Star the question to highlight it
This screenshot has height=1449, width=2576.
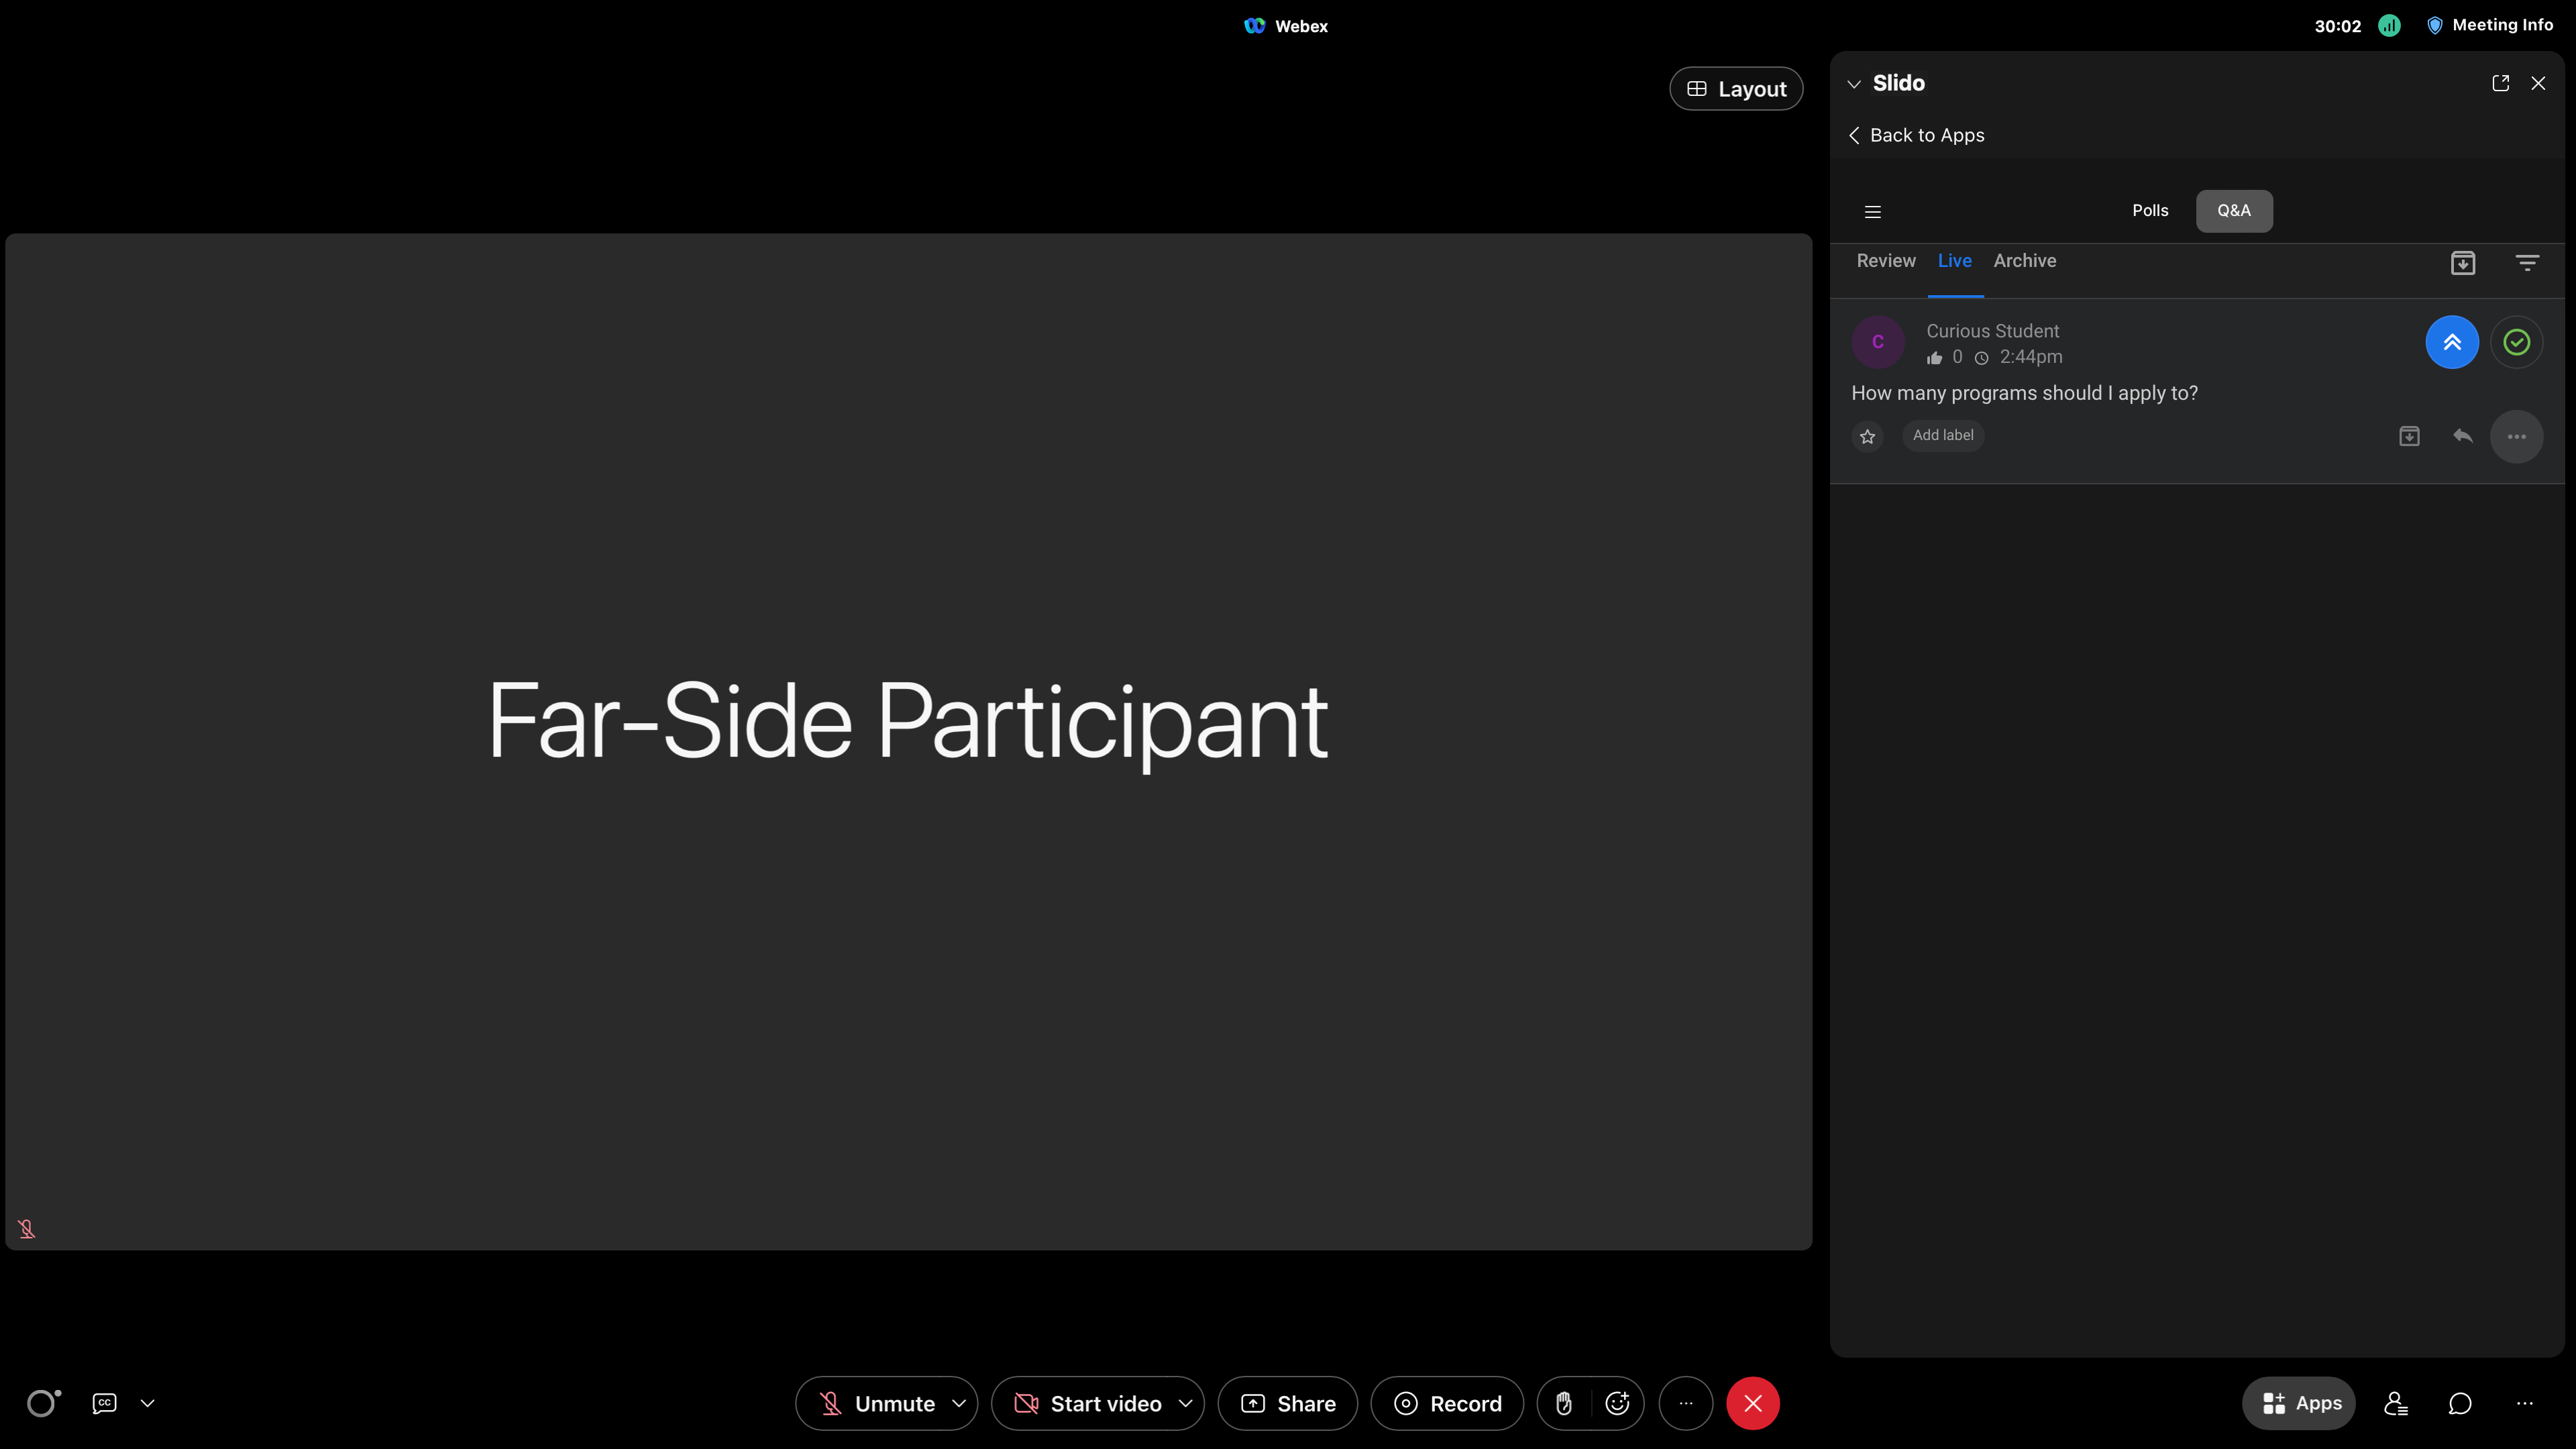1867,436
